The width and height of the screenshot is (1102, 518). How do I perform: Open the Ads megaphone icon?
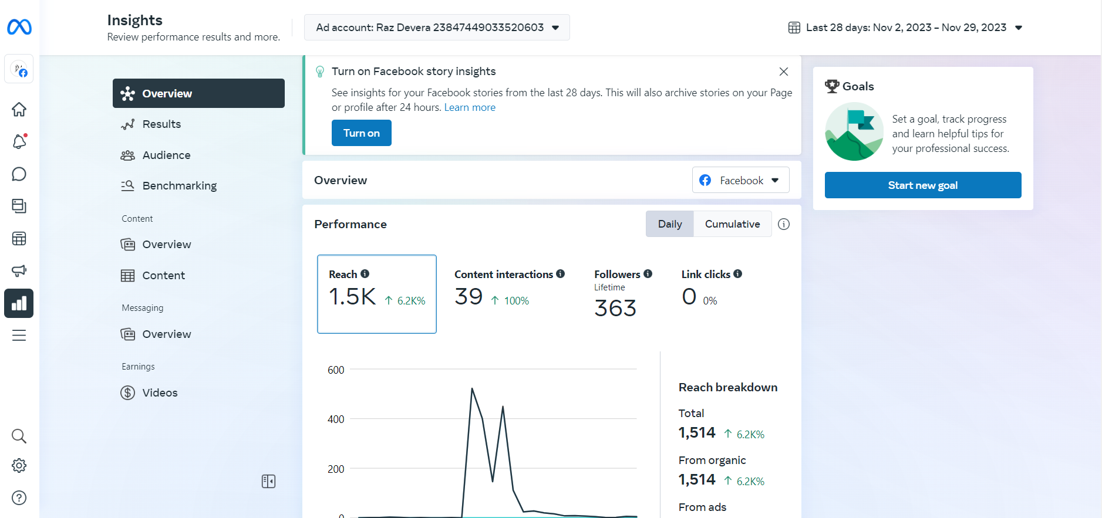click(19, 270)
